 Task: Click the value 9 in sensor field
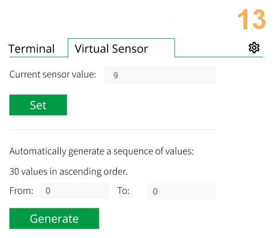tap(116, 76)
